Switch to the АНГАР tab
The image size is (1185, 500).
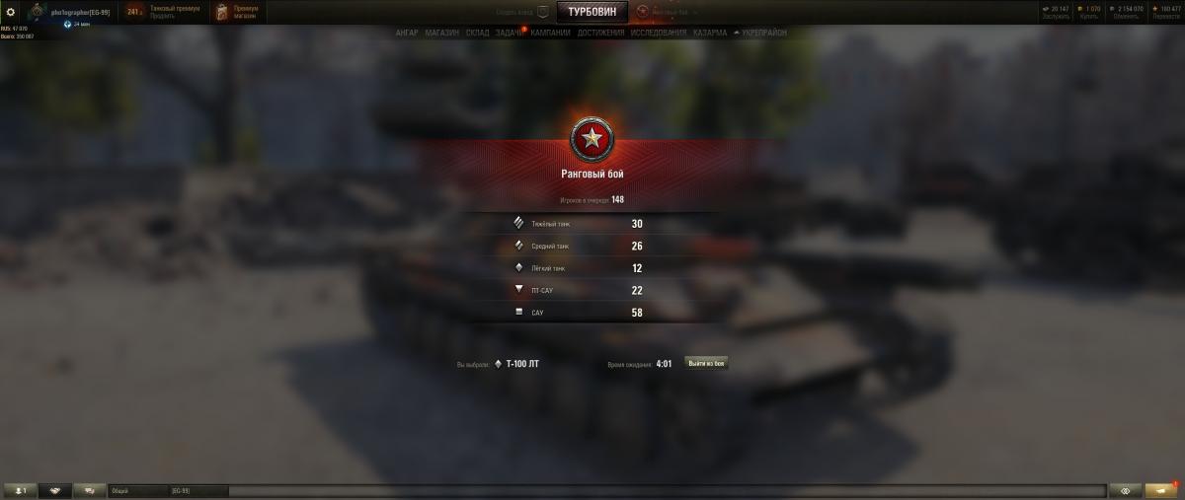pos(407,33)
